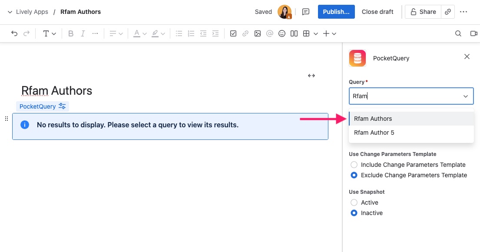Screen dimensions: 480x252
Task: Expand the insert menu arrow
Action: point(334,34)
